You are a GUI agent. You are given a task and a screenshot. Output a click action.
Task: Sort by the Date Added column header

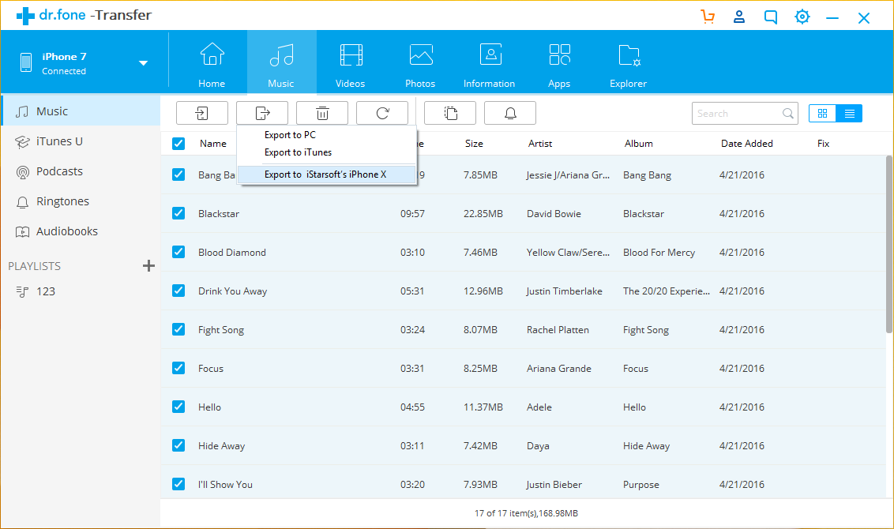(x=747, y=144)
